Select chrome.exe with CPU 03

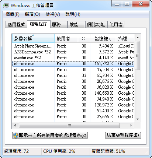point(73,76)
